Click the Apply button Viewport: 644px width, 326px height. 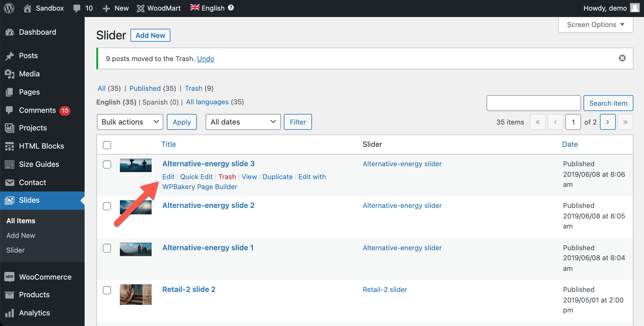click(182, 122)
